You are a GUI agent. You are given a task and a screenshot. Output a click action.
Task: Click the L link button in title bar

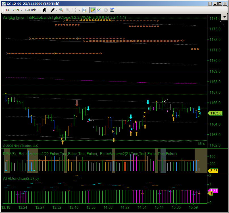tap(210, 4)
